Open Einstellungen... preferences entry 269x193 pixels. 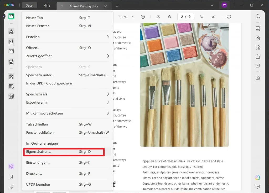point(68,163)
